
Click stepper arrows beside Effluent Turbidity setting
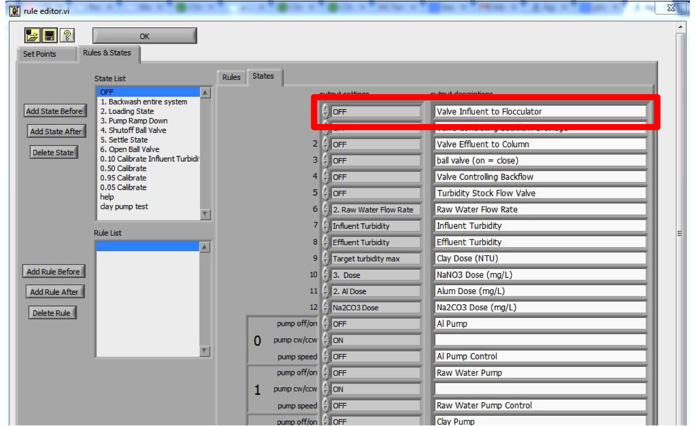[326, 243]
